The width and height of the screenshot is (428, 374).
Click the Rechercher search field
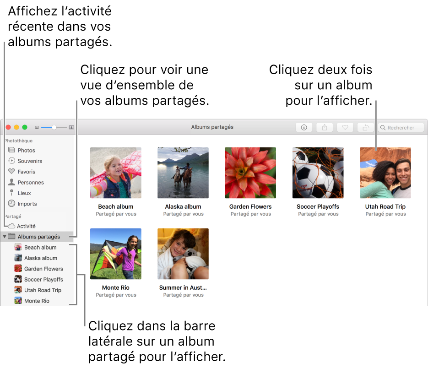(x=401, y=128)
